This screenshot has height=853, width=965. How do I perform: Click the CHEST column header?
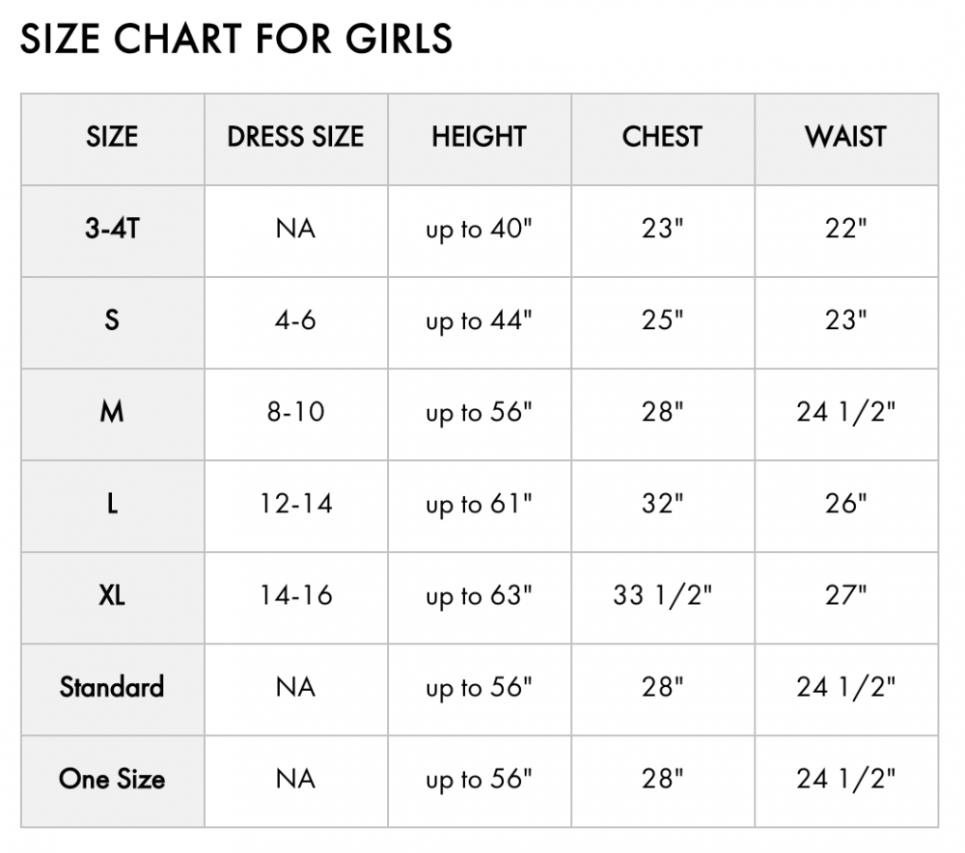(662, 137)
